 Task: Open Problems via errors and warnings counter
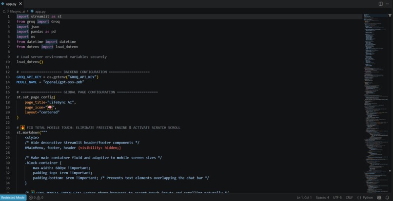point(36,198)
